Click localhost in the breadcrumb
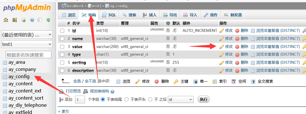The width and height of the screenshot is (306, 114). pos(75,6)
